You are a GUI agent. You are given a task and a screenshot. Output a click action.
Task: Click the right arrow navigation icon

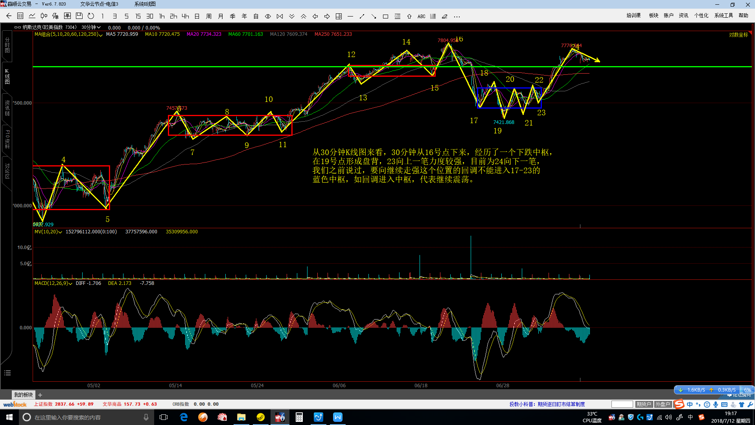tap(327, 16)
